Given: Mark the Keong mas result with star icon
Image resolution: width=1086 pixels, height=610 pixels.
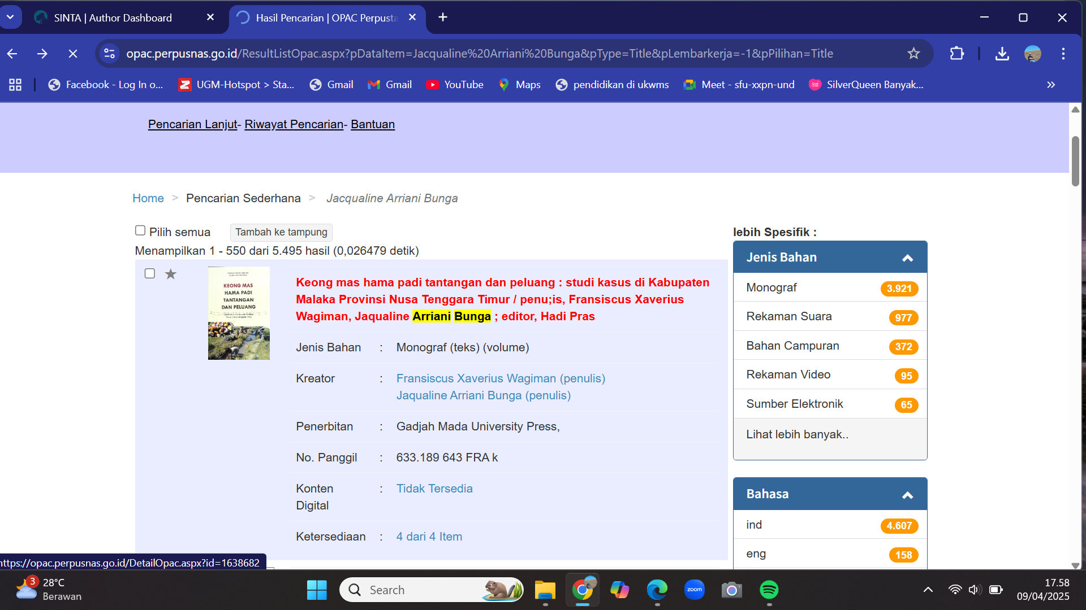Looking at the screenshot, I should (x=170, y=274).
